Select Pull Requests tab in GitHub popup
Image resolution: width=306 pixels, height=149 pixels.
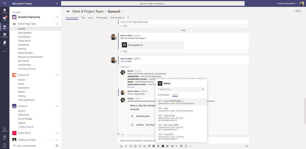click(163, 95)
